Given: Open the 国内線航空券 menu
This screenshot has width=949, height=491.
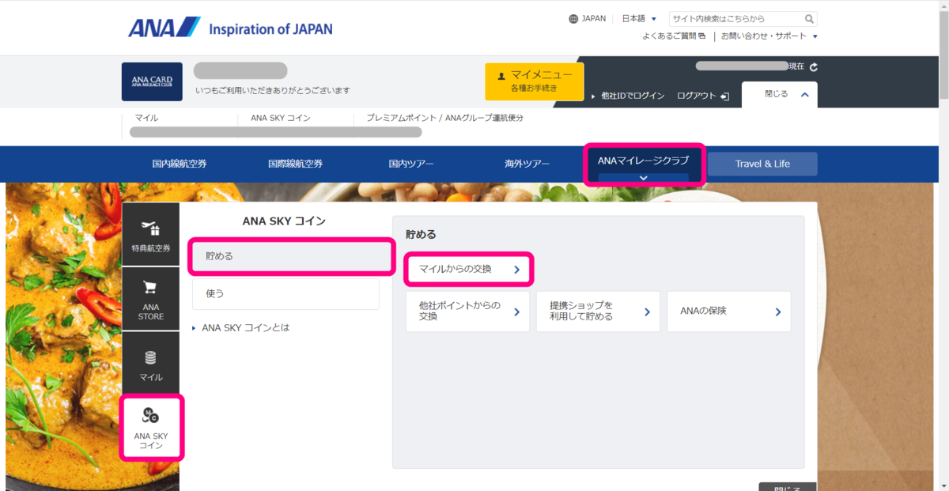Looking at the screenshot, I should [x=180, y=164].
